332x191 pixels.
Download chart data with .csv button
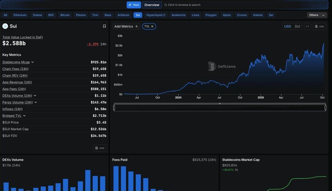(319, 26)
